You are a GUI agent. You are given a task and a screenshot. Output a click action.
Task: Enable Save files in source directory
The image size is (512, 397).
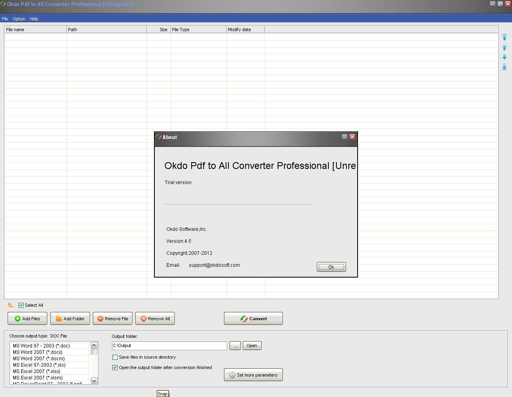(115, 357)
